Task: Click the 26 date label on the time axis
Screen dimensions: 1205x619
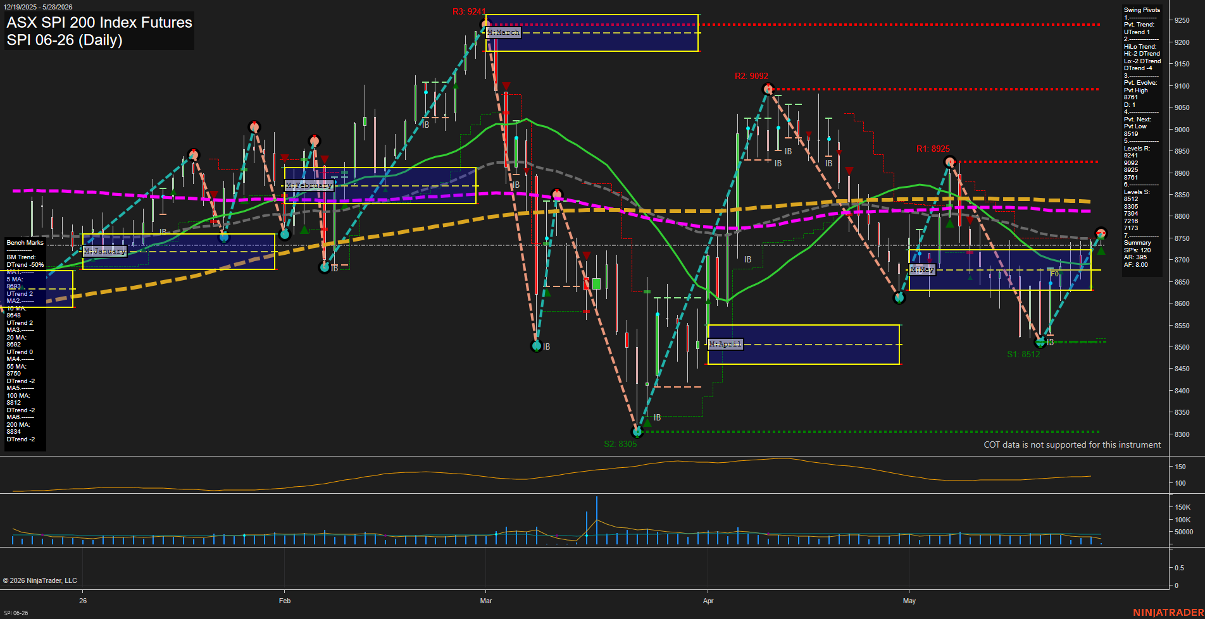Action: [x=83, y=601]
